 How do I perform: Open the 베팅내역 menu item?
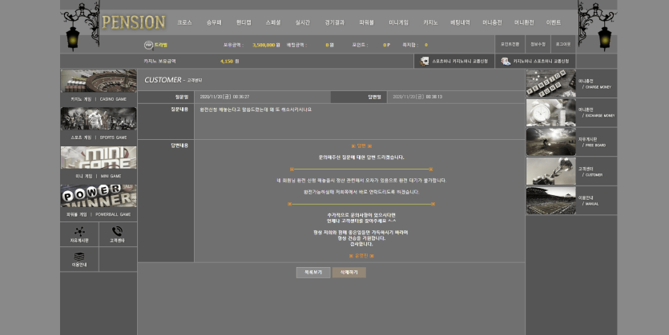point(460,22)
